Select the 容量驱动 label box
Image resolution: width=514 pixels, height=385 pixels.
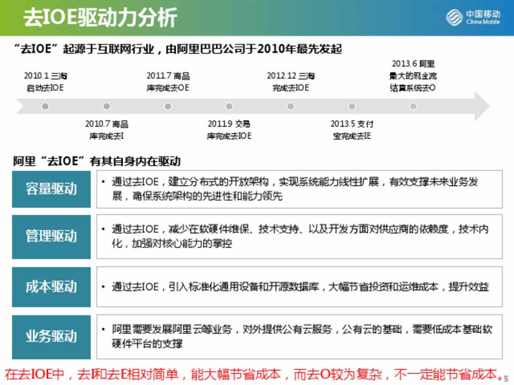[x=51, y=189]
